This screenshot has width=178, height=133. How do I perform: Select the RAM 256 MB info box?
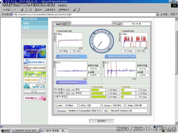click(137, 105)
